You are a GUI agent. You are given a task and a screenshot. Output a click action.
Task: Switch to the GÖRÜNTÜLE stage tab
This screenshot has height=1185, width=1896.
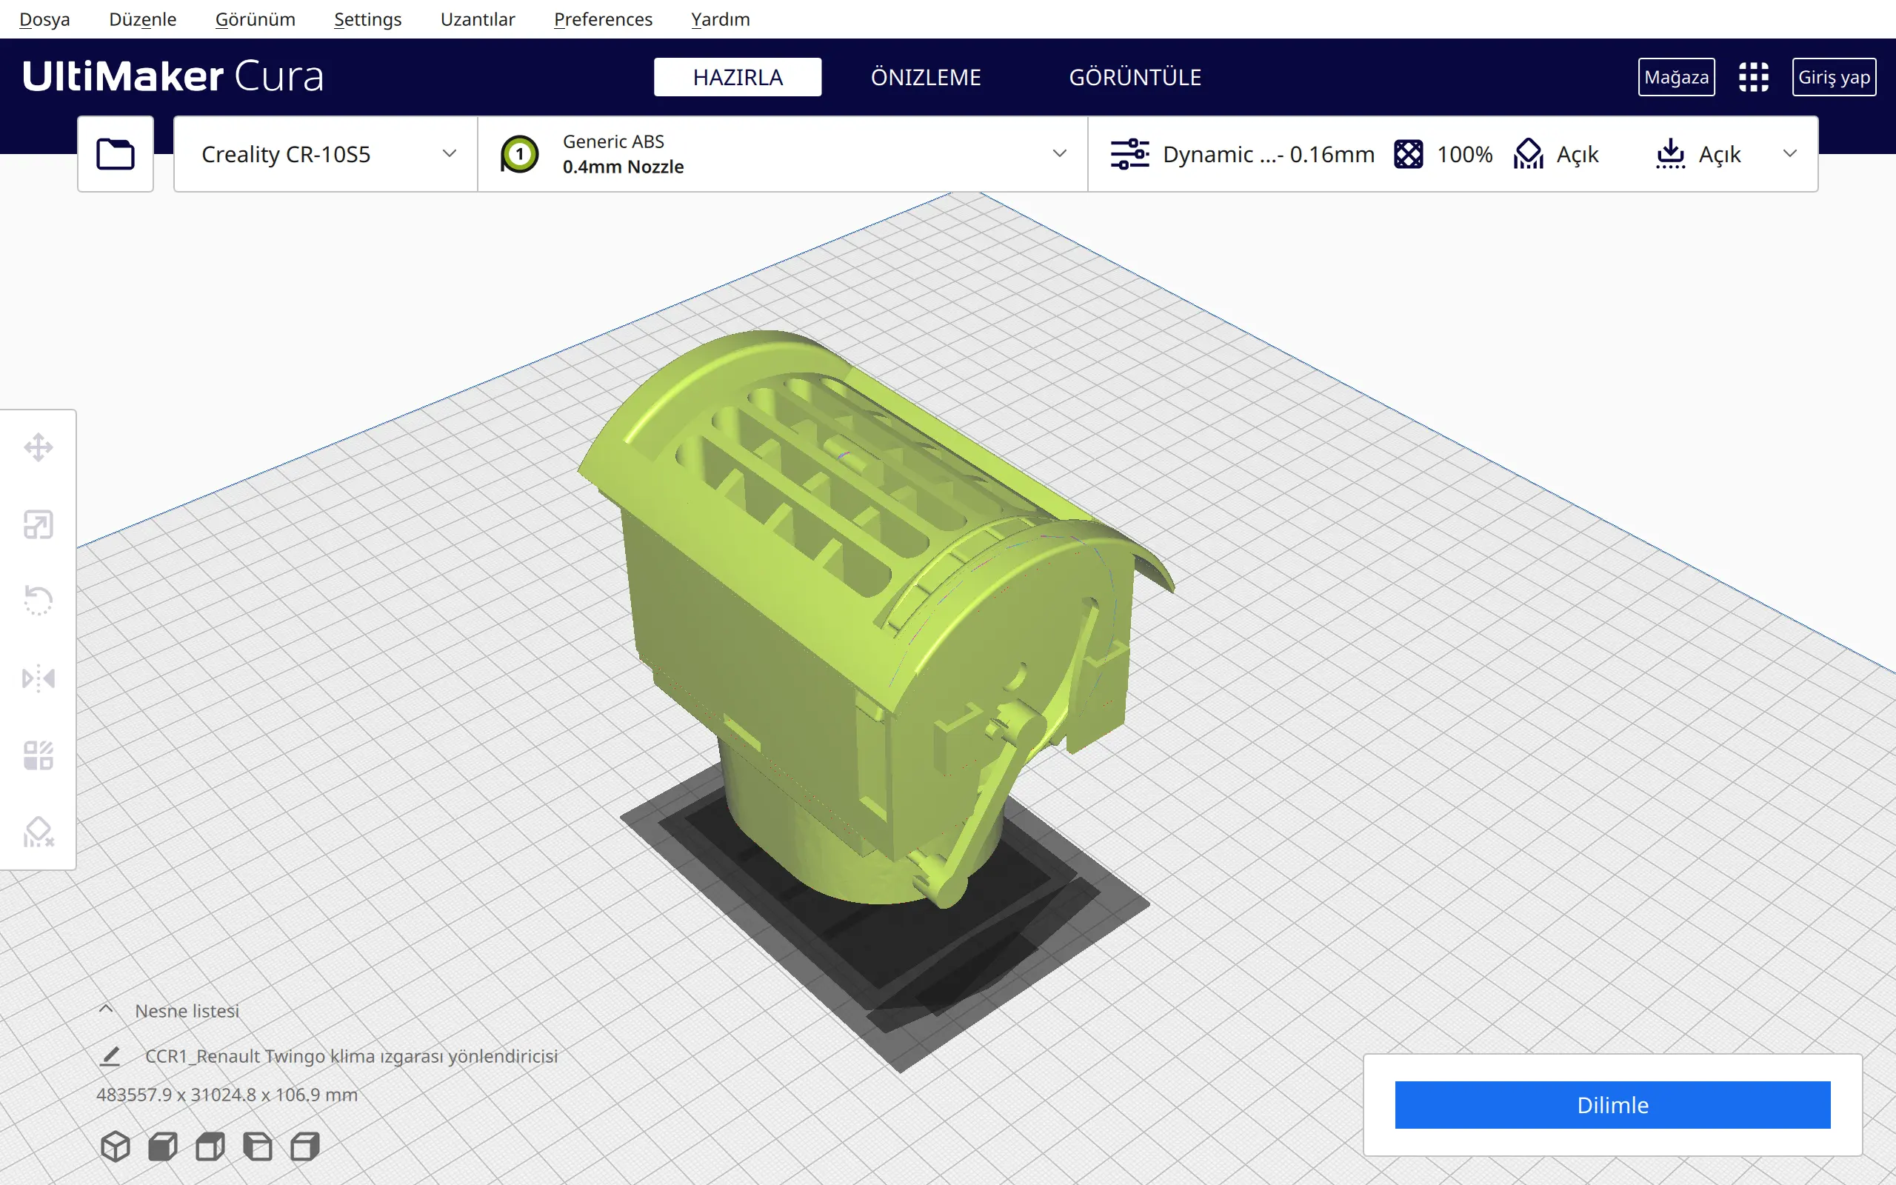pyautogui.click(x=1135, y=77)
